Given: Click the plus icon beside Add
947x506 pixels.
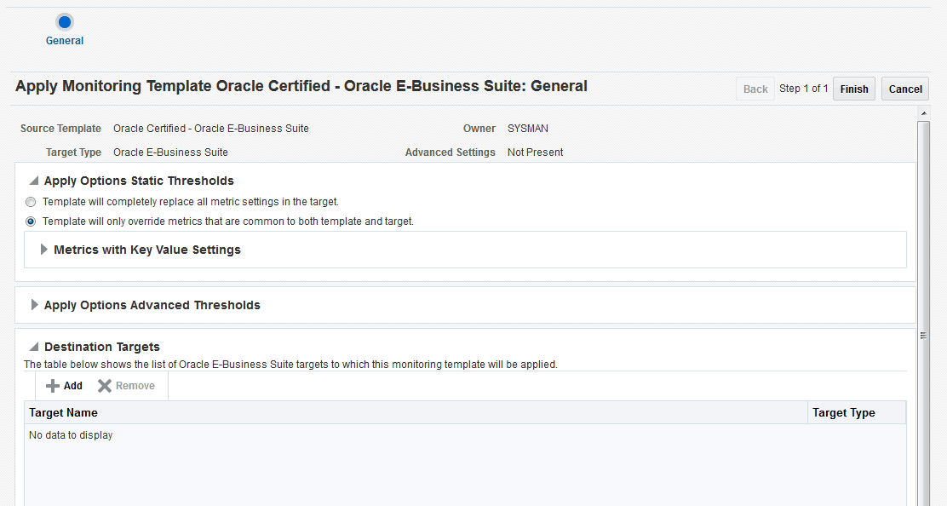Looking at the screenshot, I should tap(53, 386).
